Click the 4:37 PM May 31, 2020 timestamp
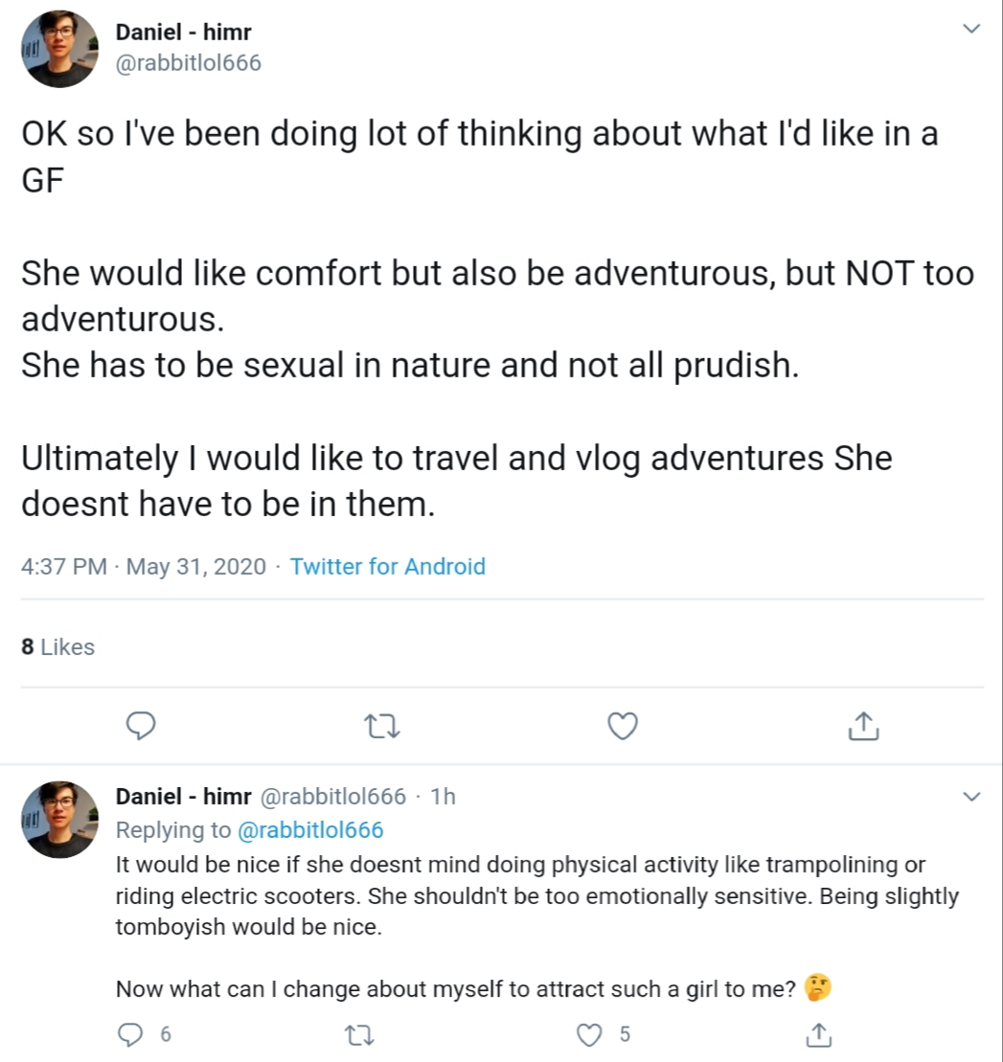 click(x=144, y=566)
